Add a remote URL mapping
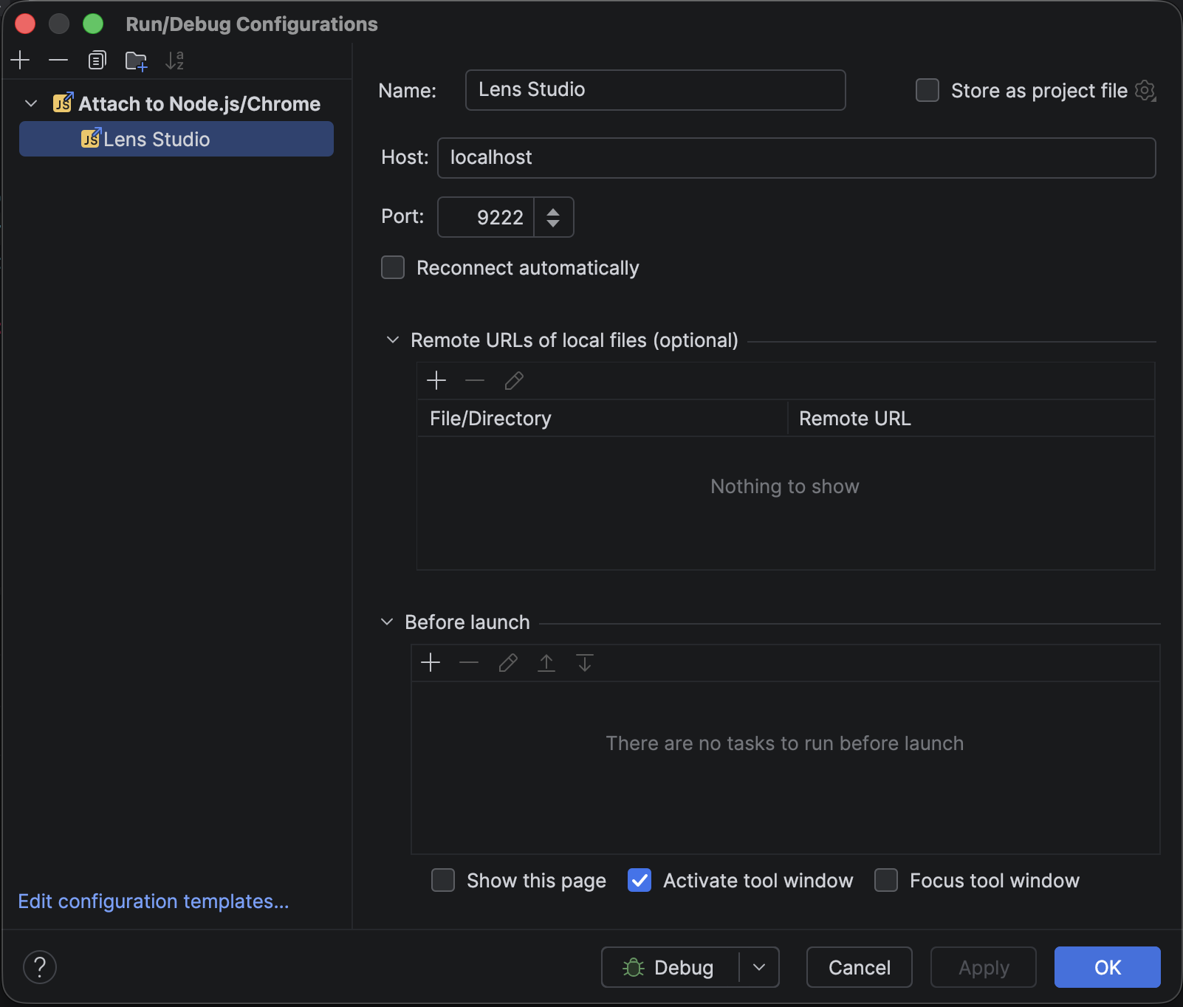The image size is (1183, 1007). pyautogui.click(x=436, y=380)
